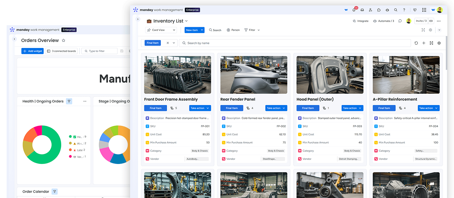This screenshot has width=454, height=198.
Task: Open the board settings gear icon
Action: tap(430, 30)
